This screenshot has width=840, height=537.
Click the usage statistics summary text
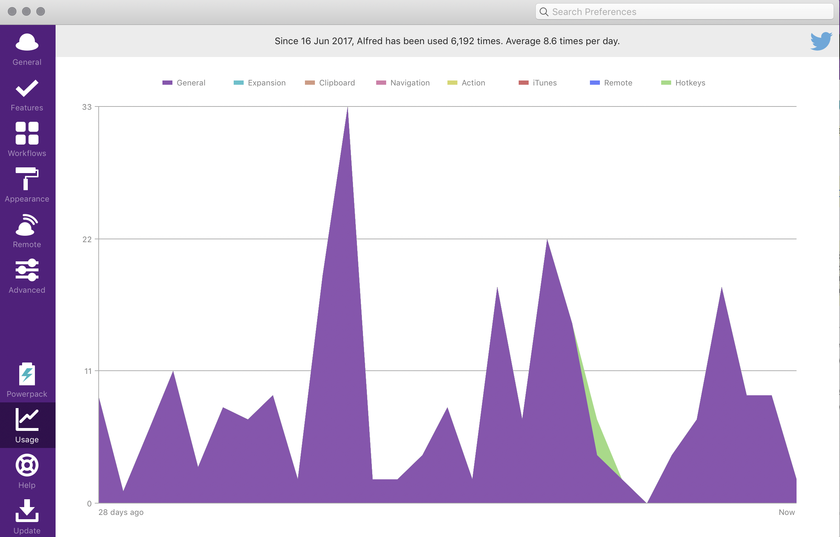(x=447, y=41)
